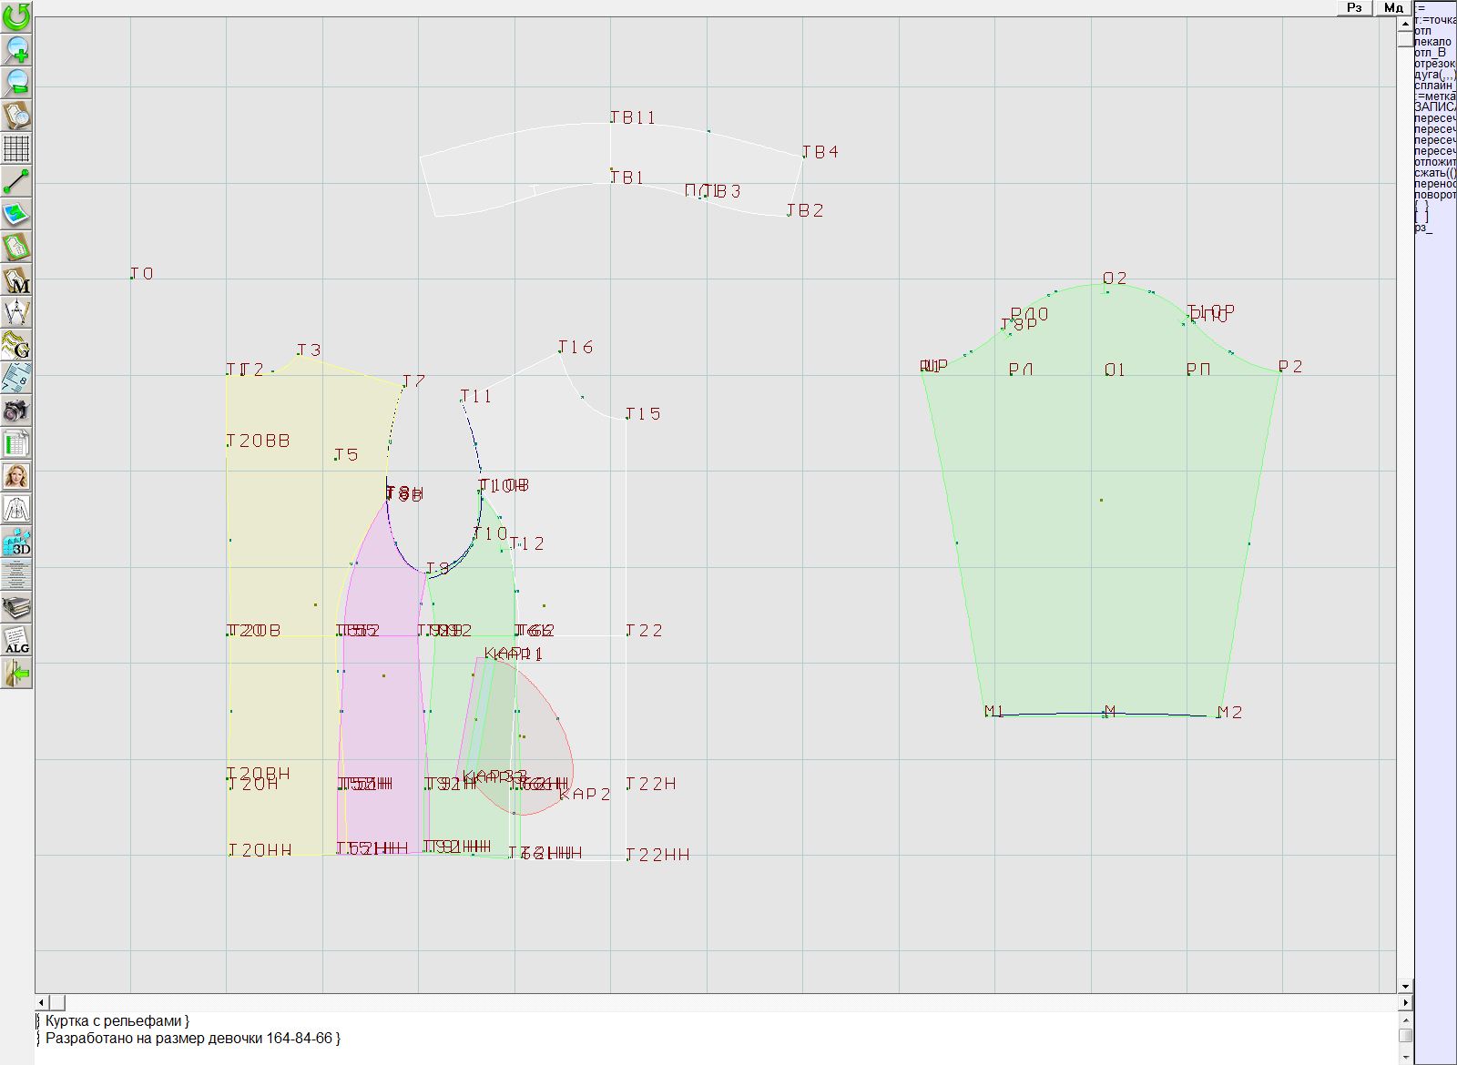The height and width of the screenshot is (1065, 1457).
Task: Toggle the grid display icon
Action: (x=16, y=147)
